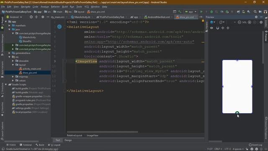Screen dimensions: 268x151
Task: Toggle the Favorites side tool window button
Action: click(2, 109)
